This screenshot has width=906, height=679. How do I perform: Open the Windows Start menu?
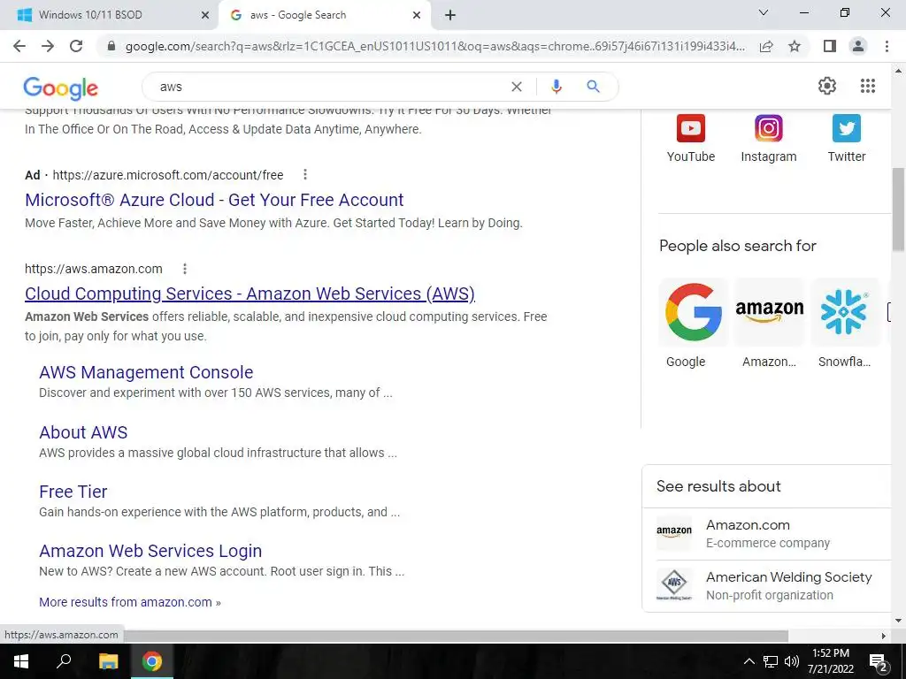click(21, 661)
